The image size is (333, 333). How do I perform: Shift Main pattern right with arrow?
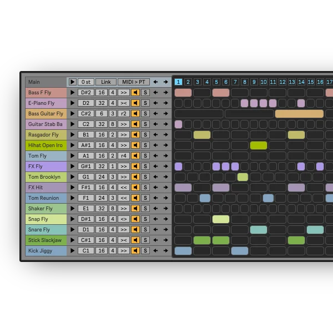pyautogui.click(x=165, y=82)
